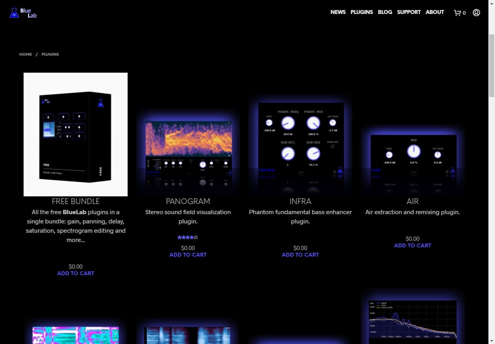Open the BlueLab logo home link
The height and width of the screenshot is (344, 495).
coord(23,13)
